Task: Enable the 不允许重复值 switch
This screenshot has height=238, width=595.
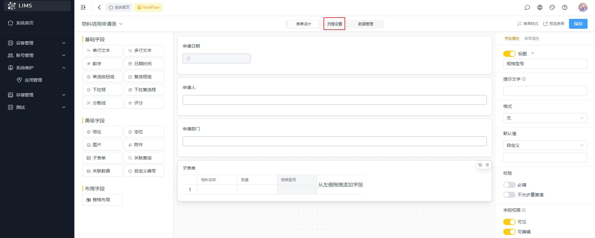Action: click(x=509, y=195)
